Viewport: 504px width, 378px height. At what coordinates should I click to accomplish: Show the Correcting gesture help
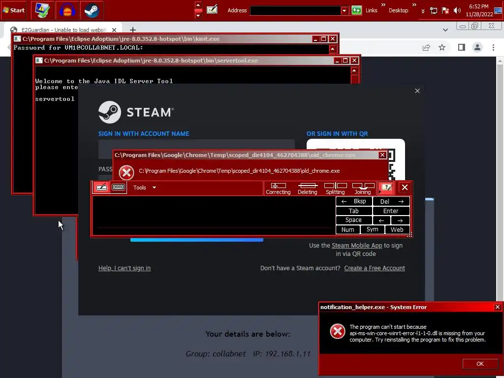[278, 189]
